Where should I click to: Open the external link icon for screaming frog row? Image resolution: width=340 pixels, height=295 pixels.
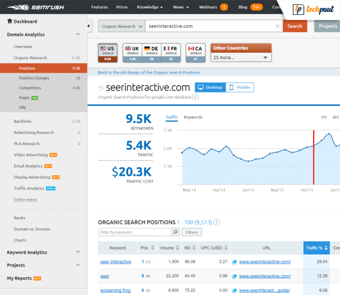click(x=234, y=291)
